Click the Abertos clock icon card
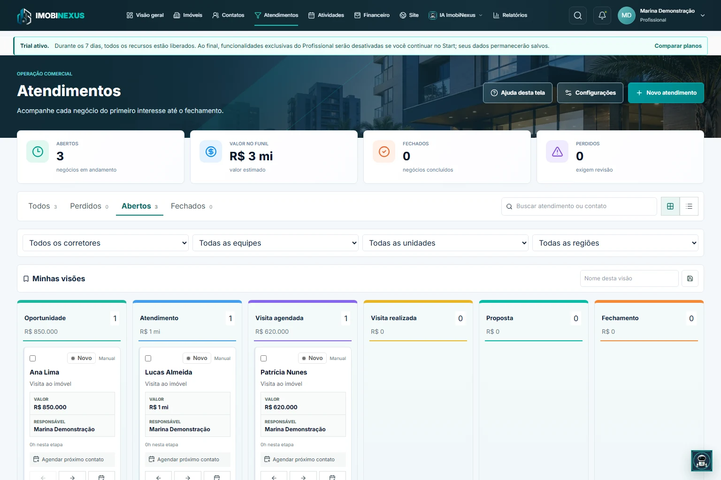Image resolution: width=721 pixels, height=480 pixels. click(x=38, y=151)
